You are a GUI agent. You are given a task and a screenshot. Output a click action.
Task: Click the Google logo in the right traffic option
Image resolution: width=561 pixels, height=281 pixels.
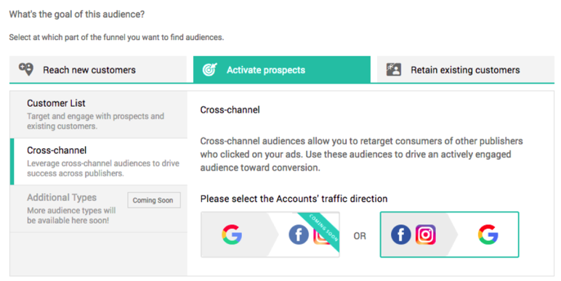click(488, 235)
